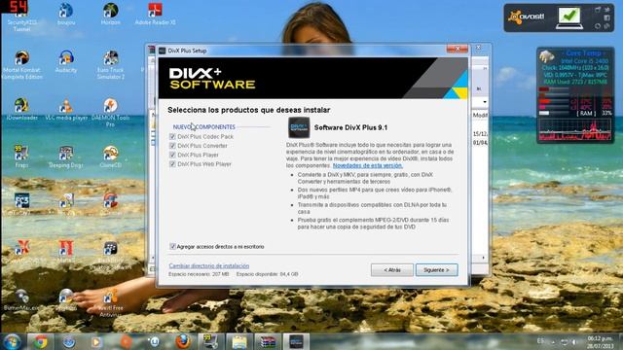
Task: Click the volume icon in the system tray
Action: [575, 341]
